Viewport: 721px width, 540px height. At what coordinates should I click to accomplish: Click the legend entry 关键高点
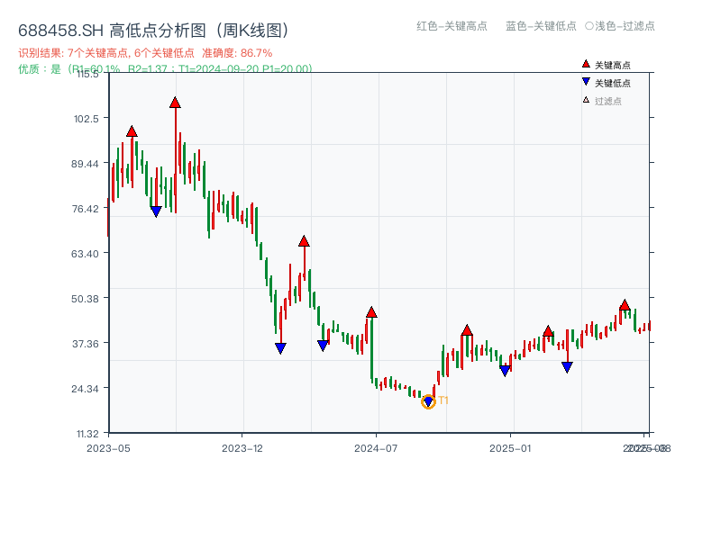tap(607, 65)
